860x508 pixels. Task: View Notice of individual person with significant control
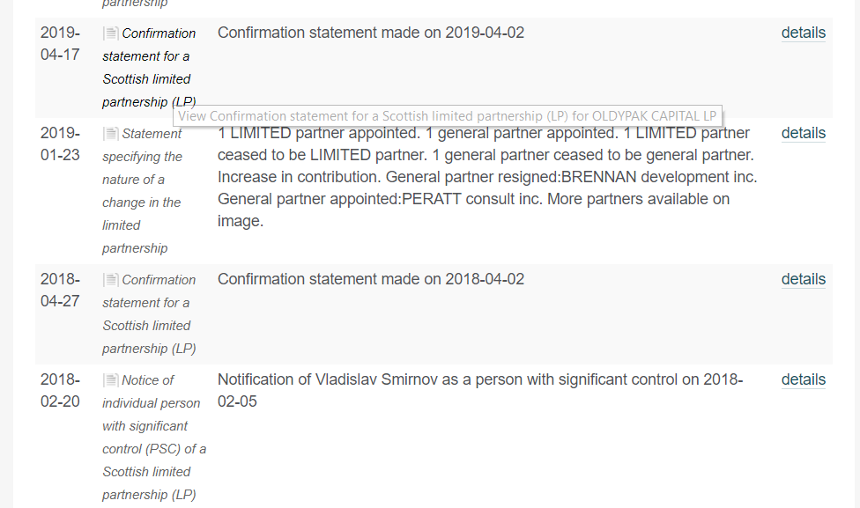154,438
